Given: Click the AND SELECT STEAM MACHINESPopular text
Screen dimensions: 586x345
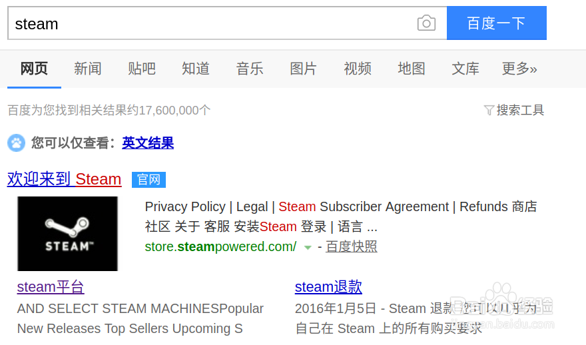Looking at the screenshot, I should click(x=140, y=309).
